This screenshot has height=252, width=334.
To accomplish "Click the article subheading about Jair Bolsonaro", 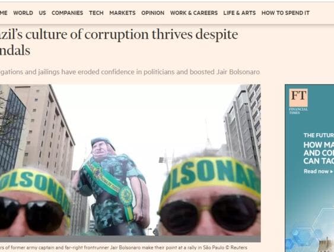I will [130, 72].
